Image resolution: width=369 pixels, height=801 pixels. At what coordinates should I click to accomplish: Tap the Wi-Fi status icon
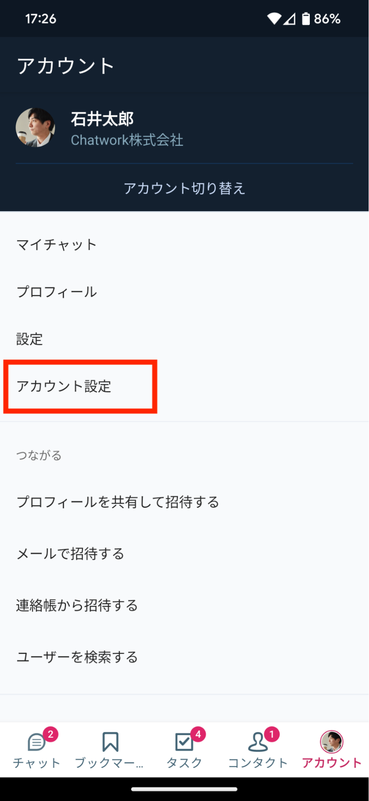[x=274, y=19]
